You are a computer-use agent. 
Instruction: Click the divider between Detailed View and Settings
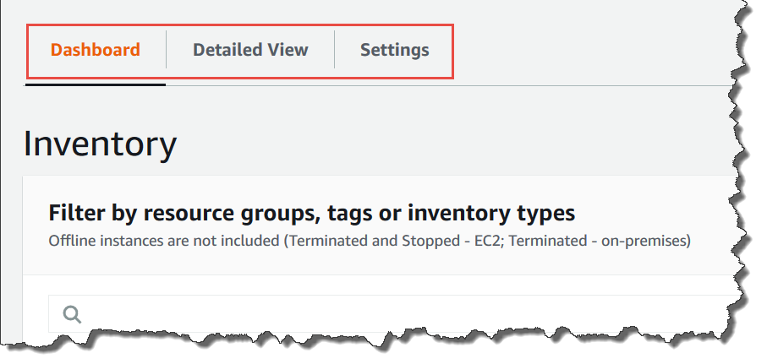(335, 50)
